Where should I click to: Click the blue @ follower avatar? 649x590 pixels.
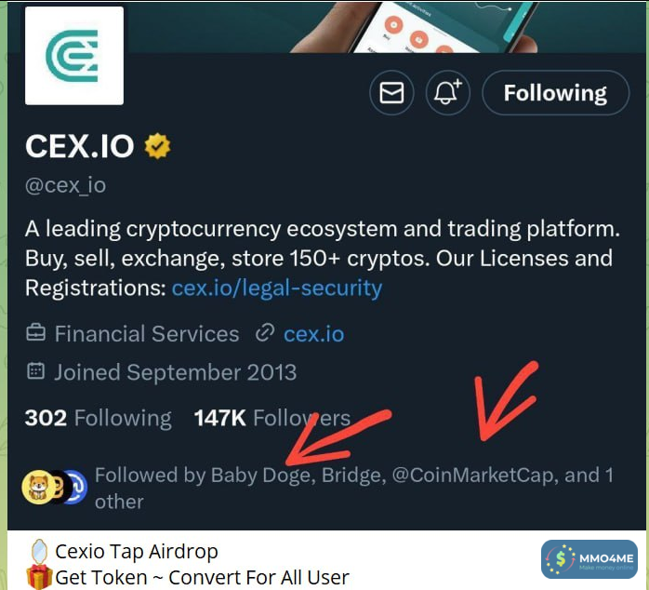[74, 487]
